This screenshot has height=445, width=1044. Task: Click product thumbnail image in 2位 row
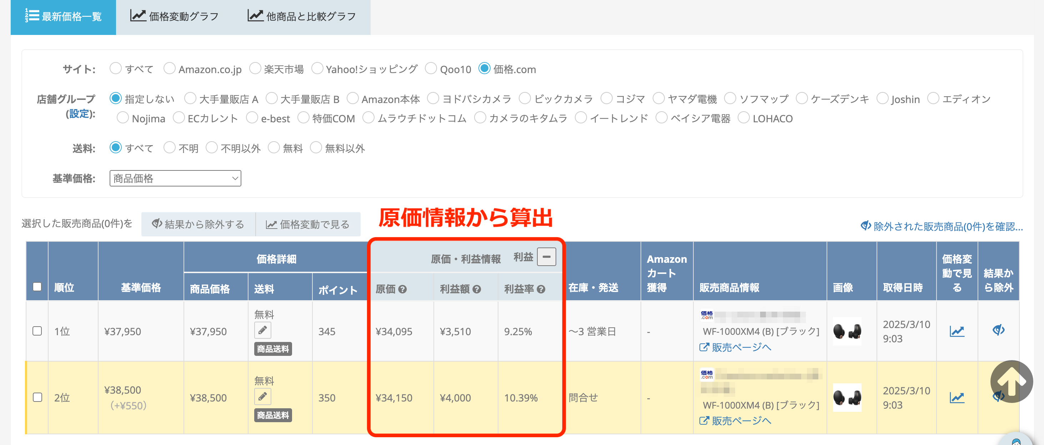847,398
